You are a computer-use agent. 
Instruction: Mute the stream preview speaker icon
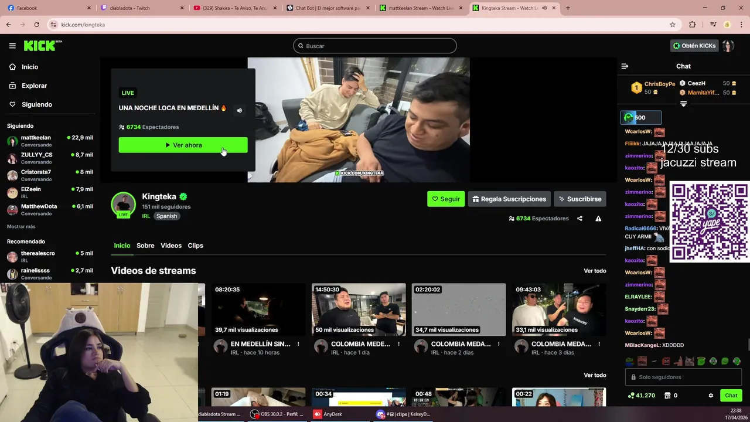click(x=239, y=110)
